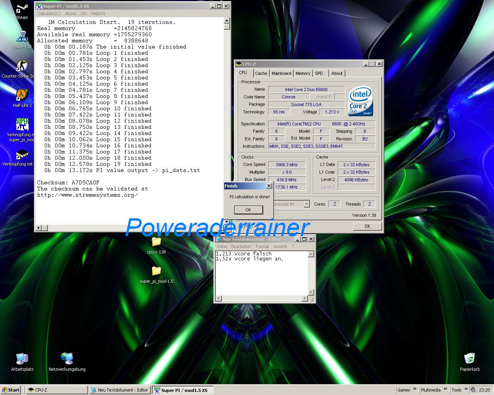Switch to Neu Textdokument Editor taskbar button
Viewport: 494px width, 395px height.
[120, 390]
